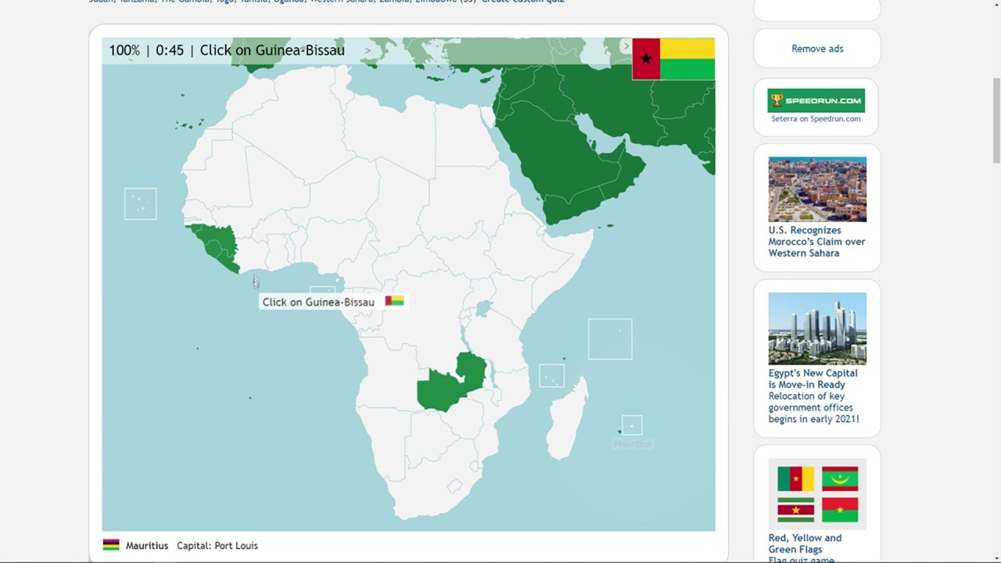This screenshot has height=563, width=1001.
Task: Click the 'Capital: Port Louis' text
Action: point(217,545)
